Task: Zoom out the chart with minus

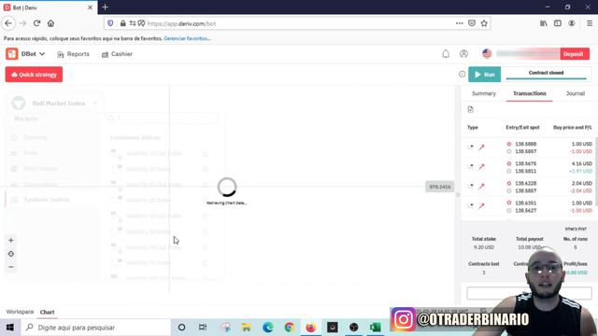Action: click(10, 267)
